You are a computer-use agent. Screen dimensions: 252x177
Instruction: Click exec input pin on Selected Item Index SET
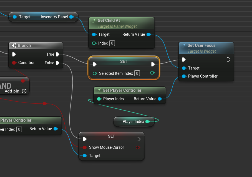coord(95,64)
